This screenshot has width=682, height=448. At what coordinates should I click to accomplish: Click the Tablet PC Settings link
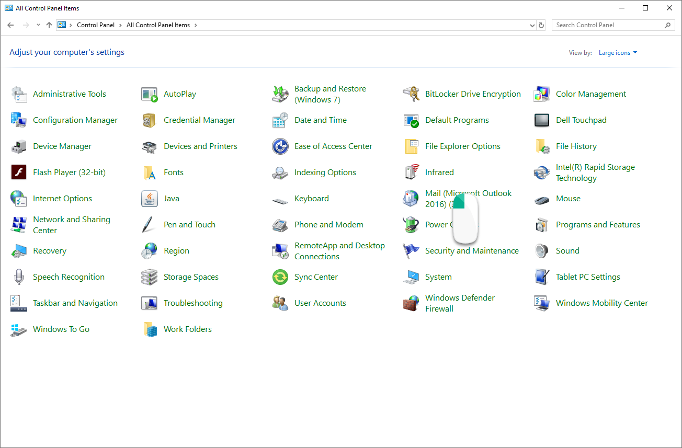(x=588, y=277)
